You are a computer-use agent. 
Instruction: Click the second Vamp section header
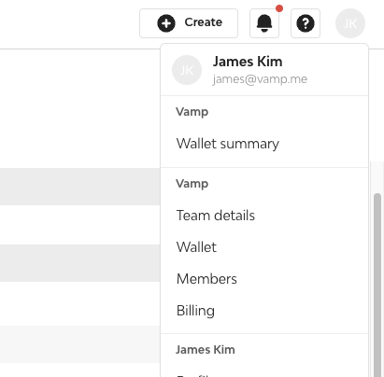[x=192, y=184]
